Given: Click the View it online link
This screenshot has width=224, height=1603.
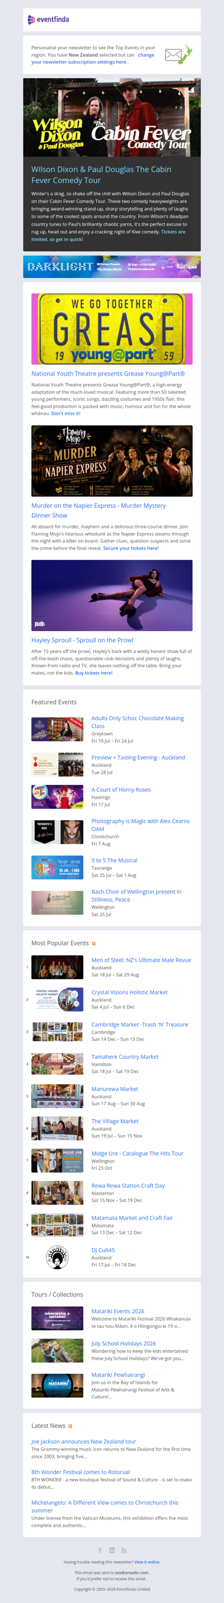Looking at the screenshot, I should [147, 1562].
